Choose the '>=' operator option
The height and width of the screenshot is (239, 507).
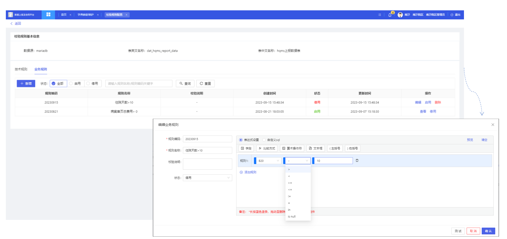(x=298, y=183)
